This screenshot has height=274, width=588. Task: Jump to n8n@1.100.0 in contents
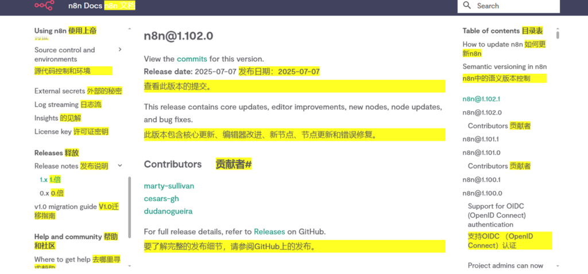[x=482, y=193]
